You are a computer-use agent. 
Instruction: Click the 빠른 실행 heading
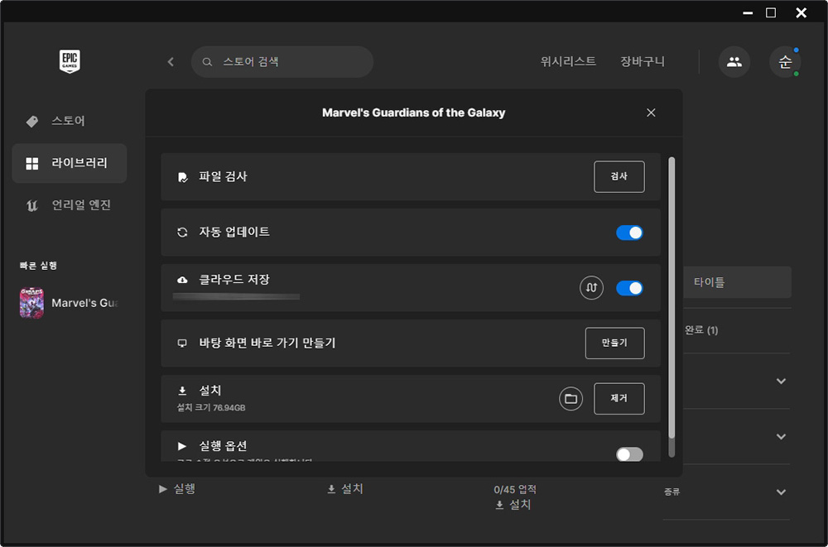(x=39, y=266)
